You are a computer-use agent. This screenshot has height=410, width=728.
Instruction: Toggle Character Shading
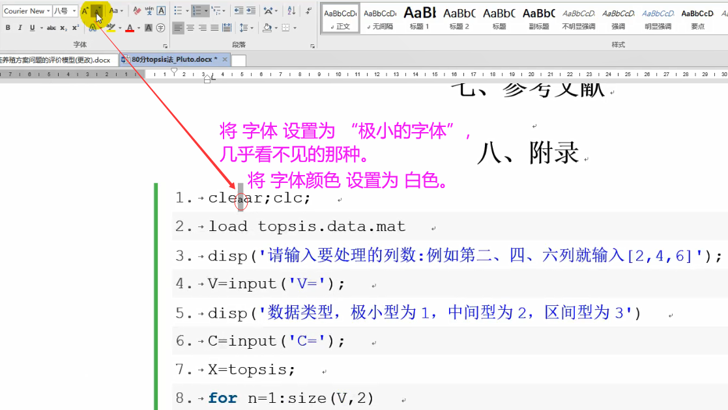149,28
